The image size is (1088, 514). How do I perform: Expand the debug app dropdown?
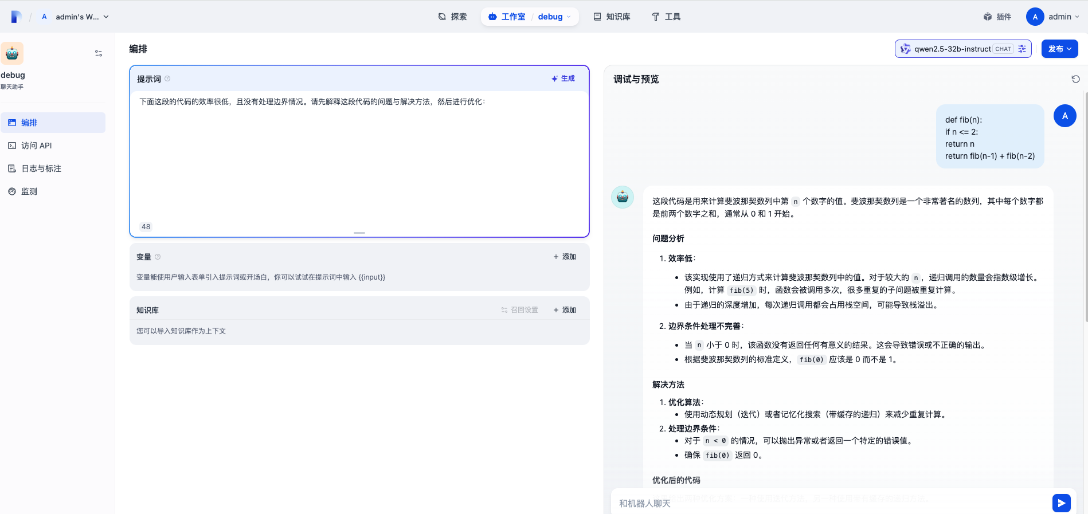(554, 17)
